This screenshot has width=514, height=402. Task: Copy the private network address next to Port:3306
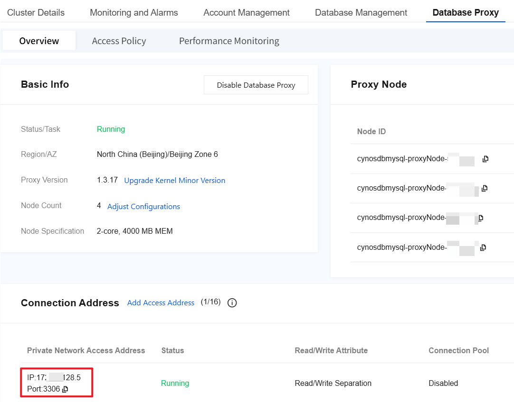tap(66, 389)
